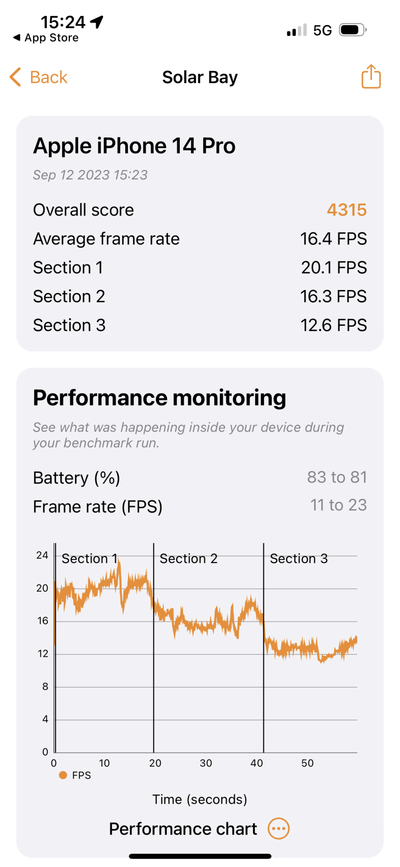The width and height of the screenshot is (400, 867).
Task: Select the Section 2 label in chart
Action: coord(189,558)
